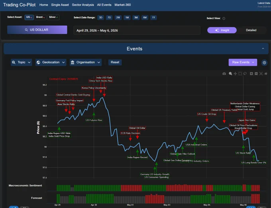Image resolution: width=271 pixels, height=208 pixels.
Task: Click the Zoom In plus chart icon
Action: pyautogui.click(x=251, y=74)
